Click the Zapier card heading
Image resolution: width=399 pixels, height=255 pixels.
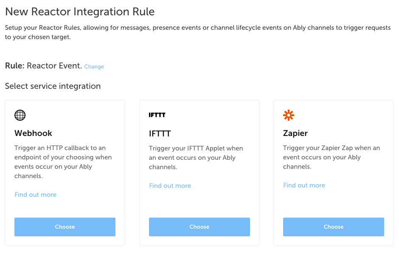(295, 133)
